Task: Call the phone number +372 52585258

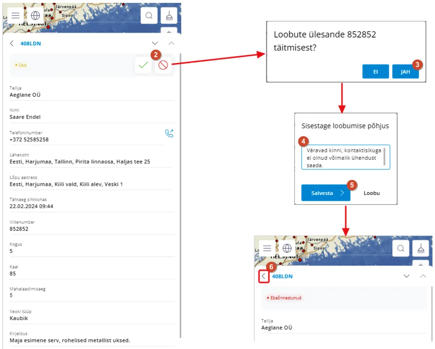Action: click(169, 133)
